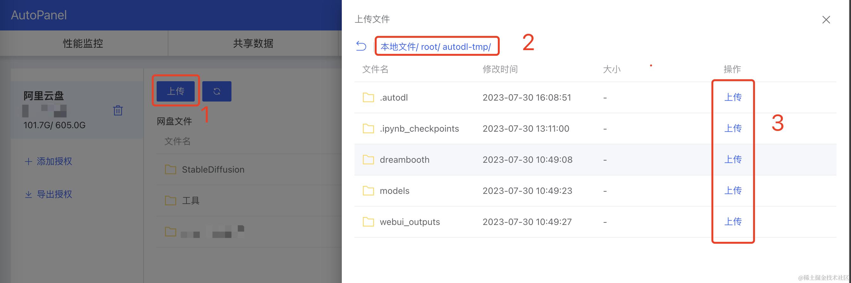Click the models folder icon
The width and height of the screenshot is (851, 283).
(x=368, y=191)
